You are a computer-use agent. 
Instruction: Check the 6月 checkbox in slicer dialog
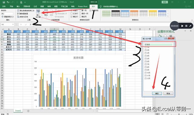pos(145,61)
